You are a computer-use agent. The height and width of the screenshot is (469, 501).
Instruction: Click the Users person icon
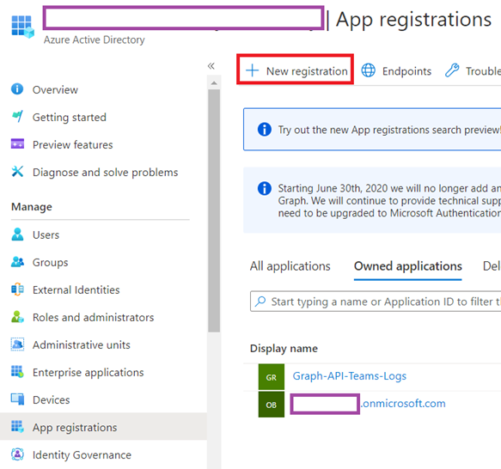tap(17, 234)
